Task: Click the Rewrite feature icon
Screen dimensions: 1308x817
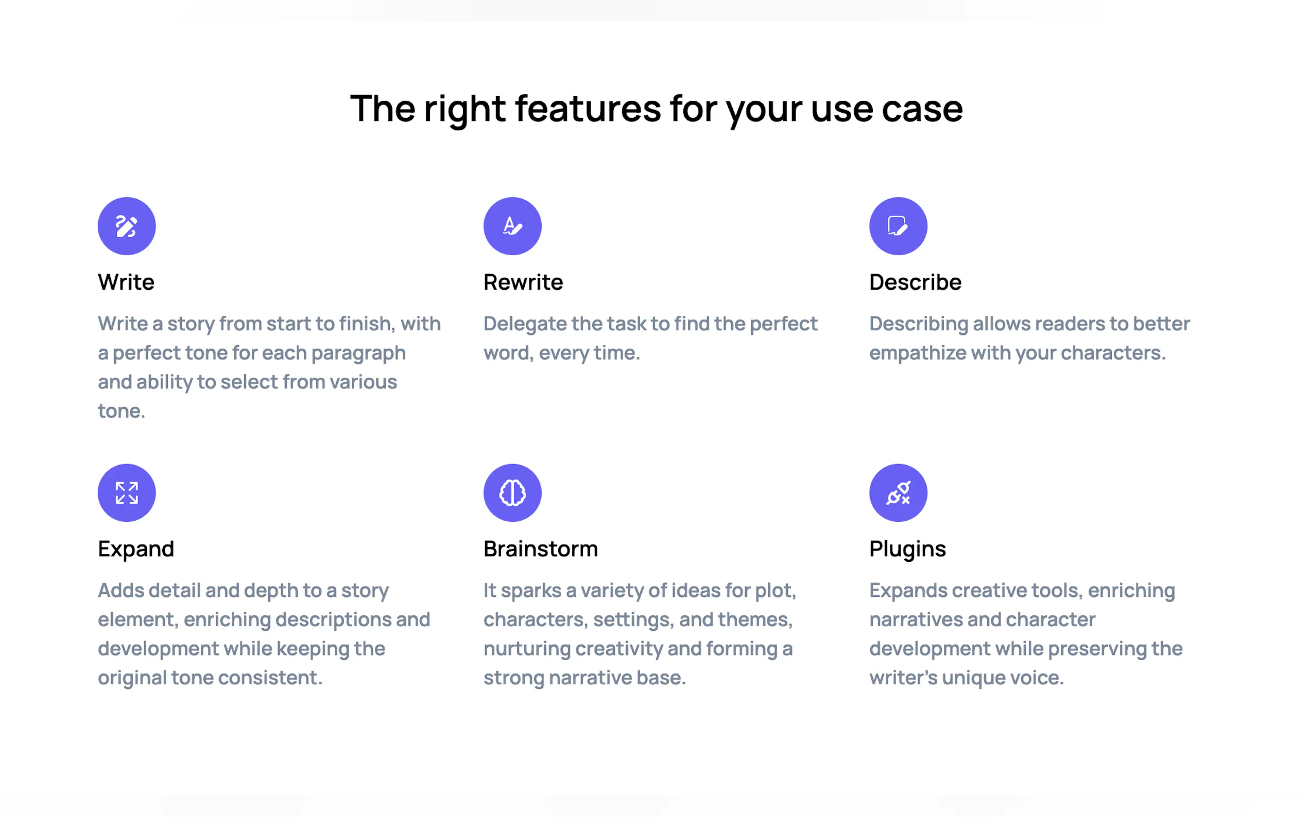Action: point(512,226)
